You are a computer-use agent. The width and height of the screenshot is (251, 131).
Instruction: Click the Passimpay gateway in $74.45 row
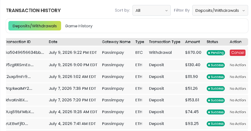[113, 112]
